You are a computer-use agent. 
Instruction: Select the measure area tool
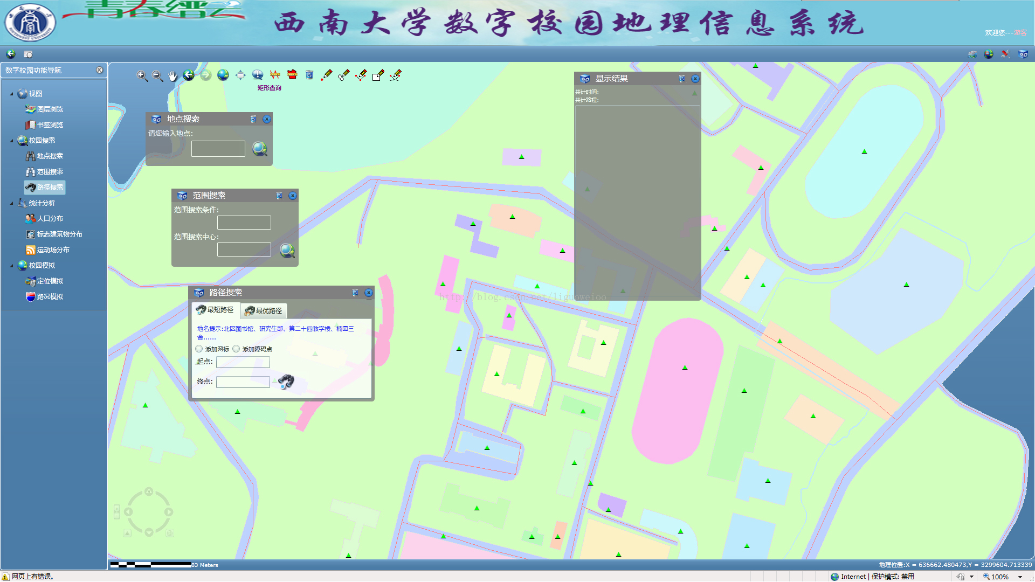[292, 75]
